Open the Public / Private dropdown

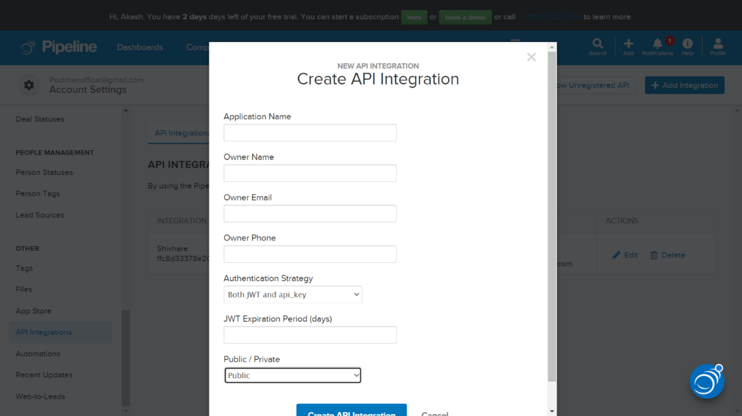click(293, 375)
